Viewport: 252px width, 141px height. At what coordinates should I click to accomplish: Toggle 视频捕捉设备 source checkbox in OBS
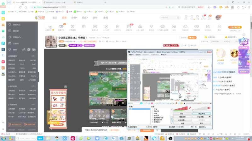[x=153, y=118]
